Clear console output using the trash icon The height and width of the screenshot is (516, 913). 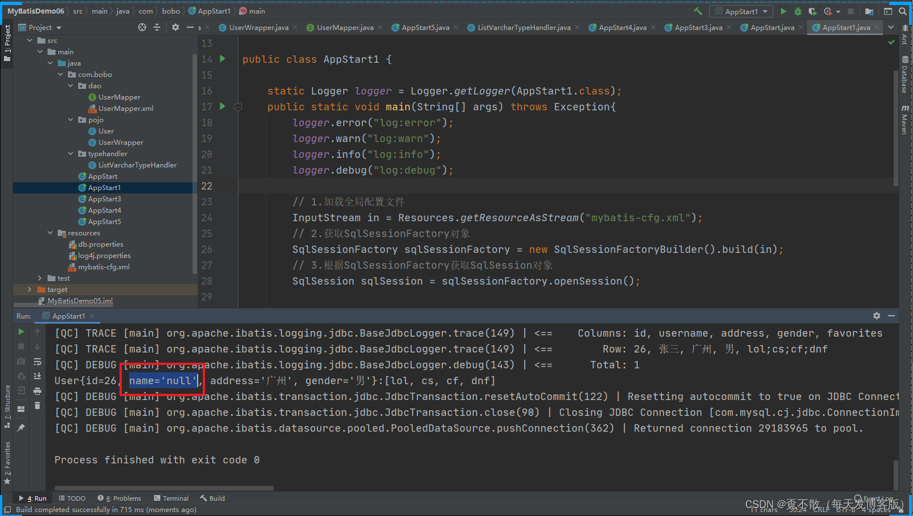(37, 405)
